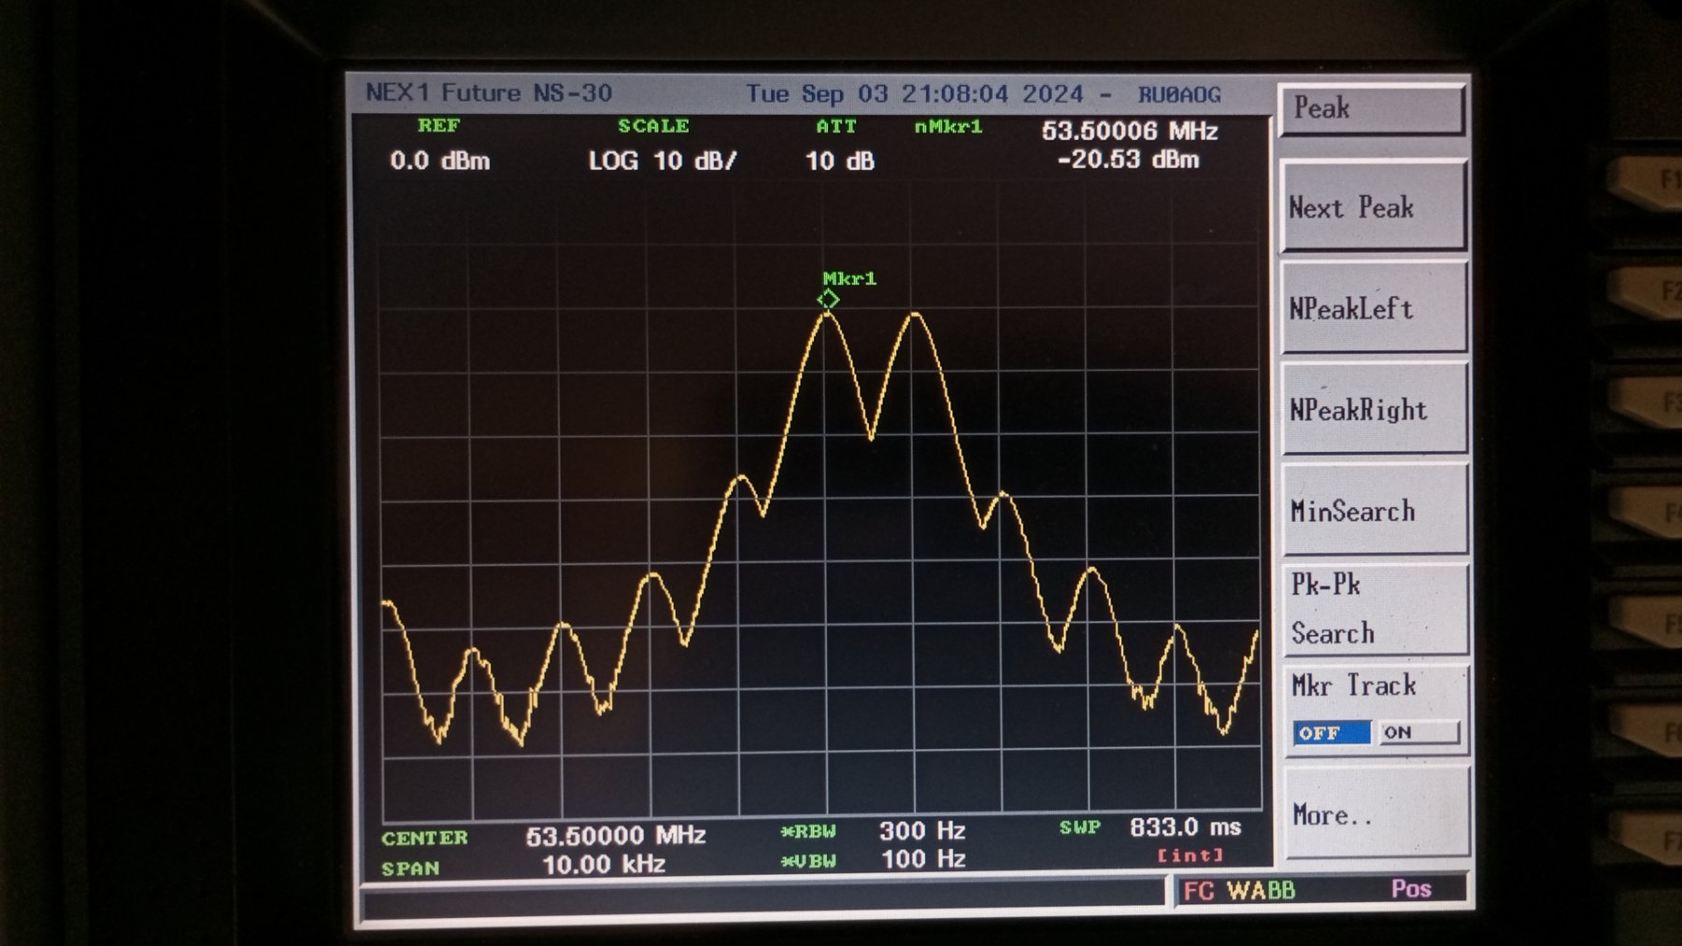Click the NEX1 Future NS-30 title

click(x=489, y=92)
